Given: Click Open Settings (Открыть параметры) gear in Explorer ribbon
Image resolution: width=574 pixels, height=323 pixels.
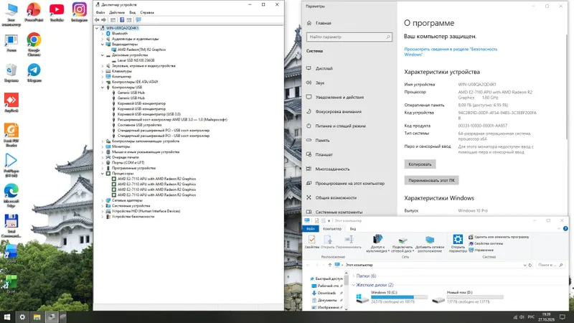Looking at the screenshot, I should [458, 243].
